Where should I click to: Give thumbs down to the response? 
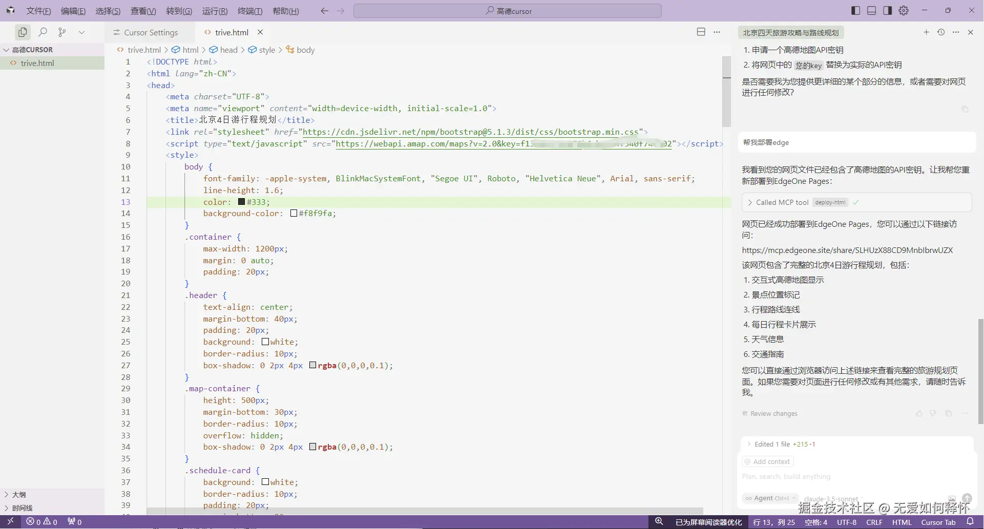[x=933, y=413]
